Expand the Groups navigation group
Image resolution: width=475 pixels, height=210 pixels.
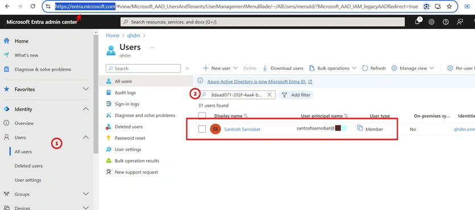point(86,194)
